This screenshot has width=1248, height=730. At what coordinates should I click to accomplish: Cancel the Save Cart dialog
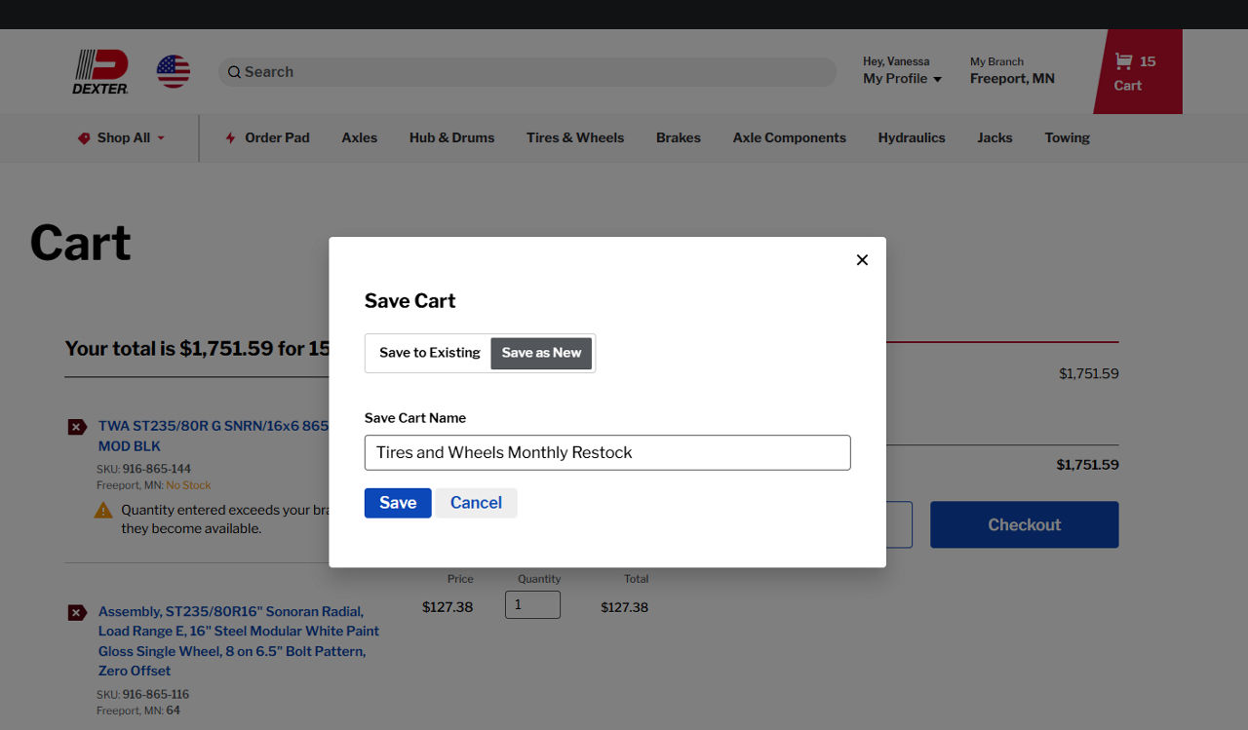476,503
